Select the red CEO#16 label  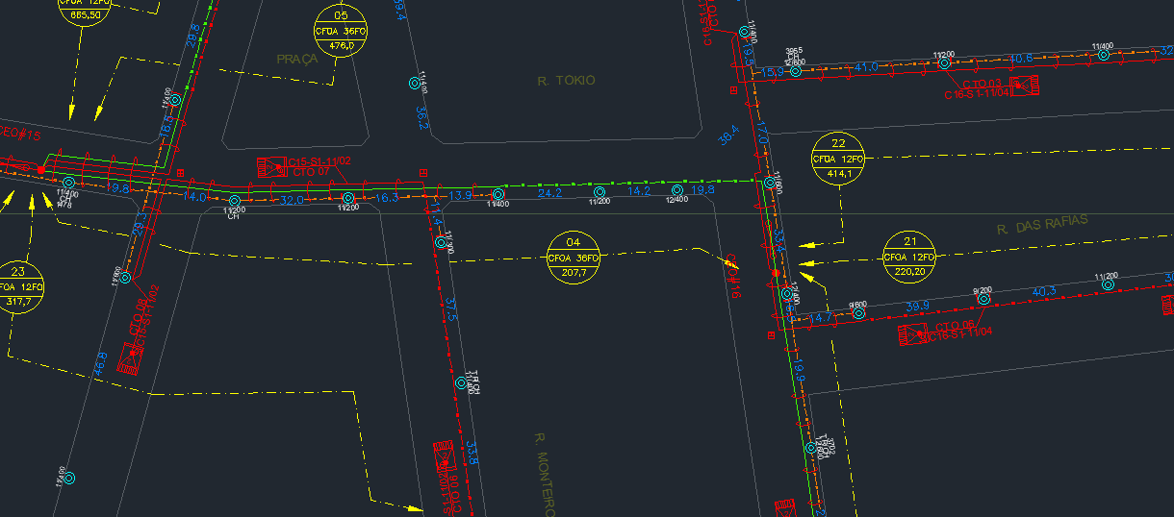pyautogui.click(x=731, y=275)
